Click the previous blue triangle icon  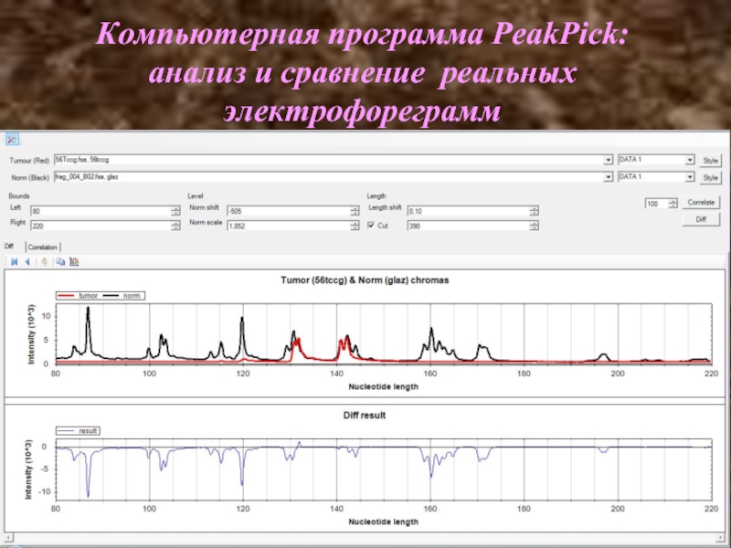(27, 262)
